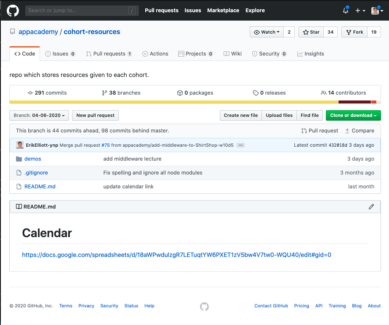The image size is (389, 325).
Task: Click the commits history icon
Action: point(30,93)
